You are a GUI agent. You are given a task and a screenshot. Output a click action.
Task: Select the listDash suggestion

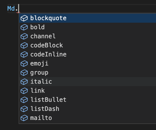(45, 109)
